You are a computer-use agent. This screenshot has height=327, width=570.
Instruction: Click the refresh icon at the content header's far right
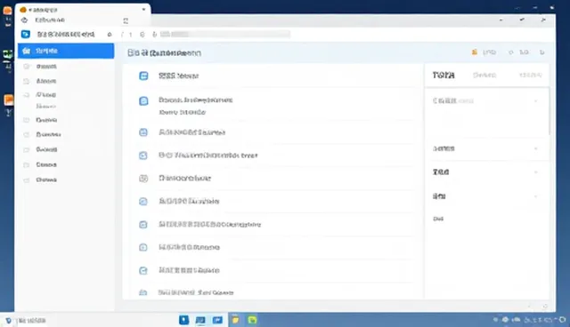[x=541, y=52]
